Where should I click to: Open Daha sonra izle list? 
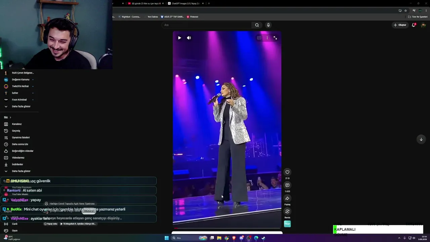(19, 144)
